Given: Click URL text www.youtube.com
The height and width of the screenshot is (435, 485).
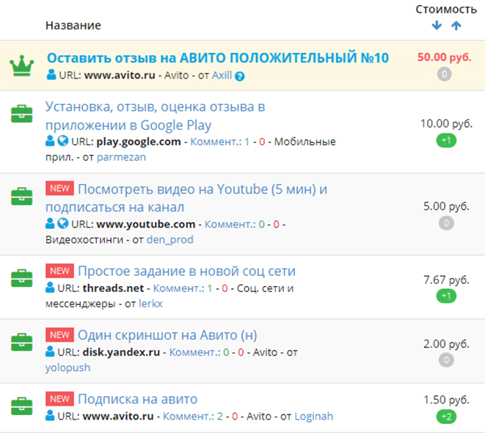Looking at the screenshot, I should tap(146, 224).
